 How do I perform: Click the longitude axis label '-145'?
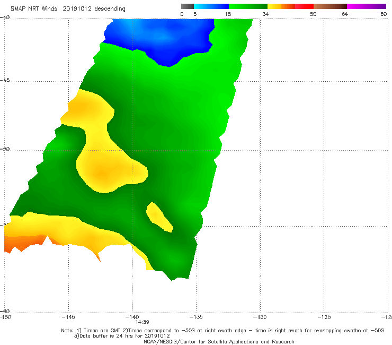tap(68, 317)
